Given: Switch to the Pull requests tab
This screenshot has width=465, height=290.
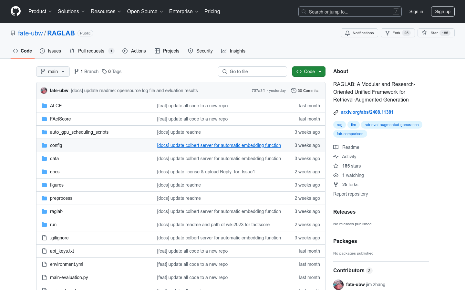Looking at the screenshot, I should point(92,51).
